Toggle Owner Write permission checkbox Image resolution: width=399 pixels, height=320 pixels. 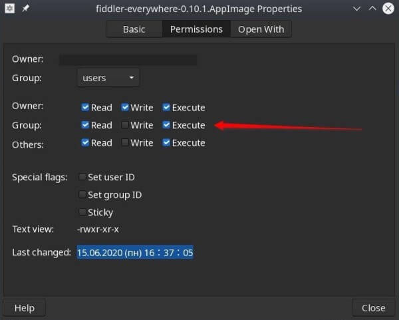(x=125, y=107)
